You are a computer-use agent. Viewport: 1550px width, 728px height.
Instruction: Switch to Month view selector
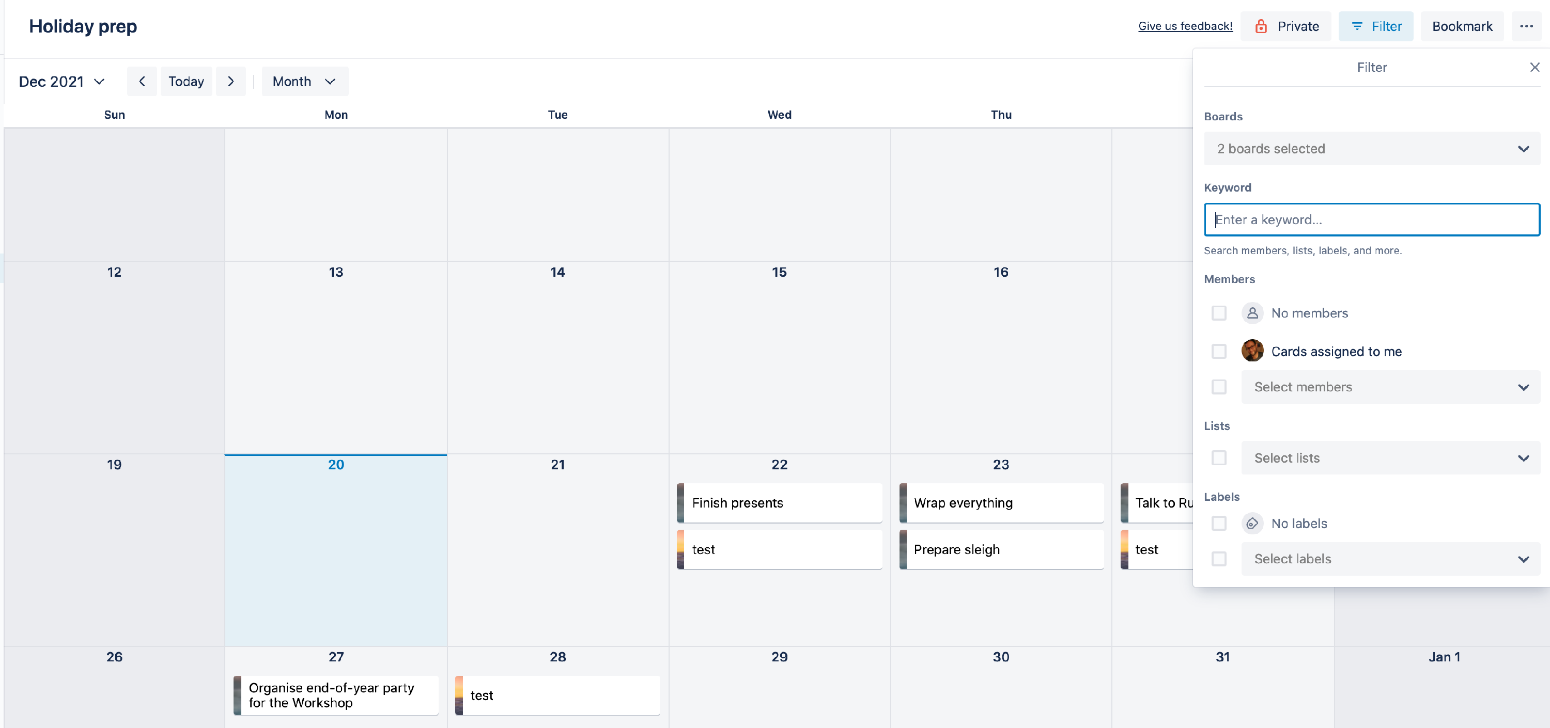coord(303,81)
